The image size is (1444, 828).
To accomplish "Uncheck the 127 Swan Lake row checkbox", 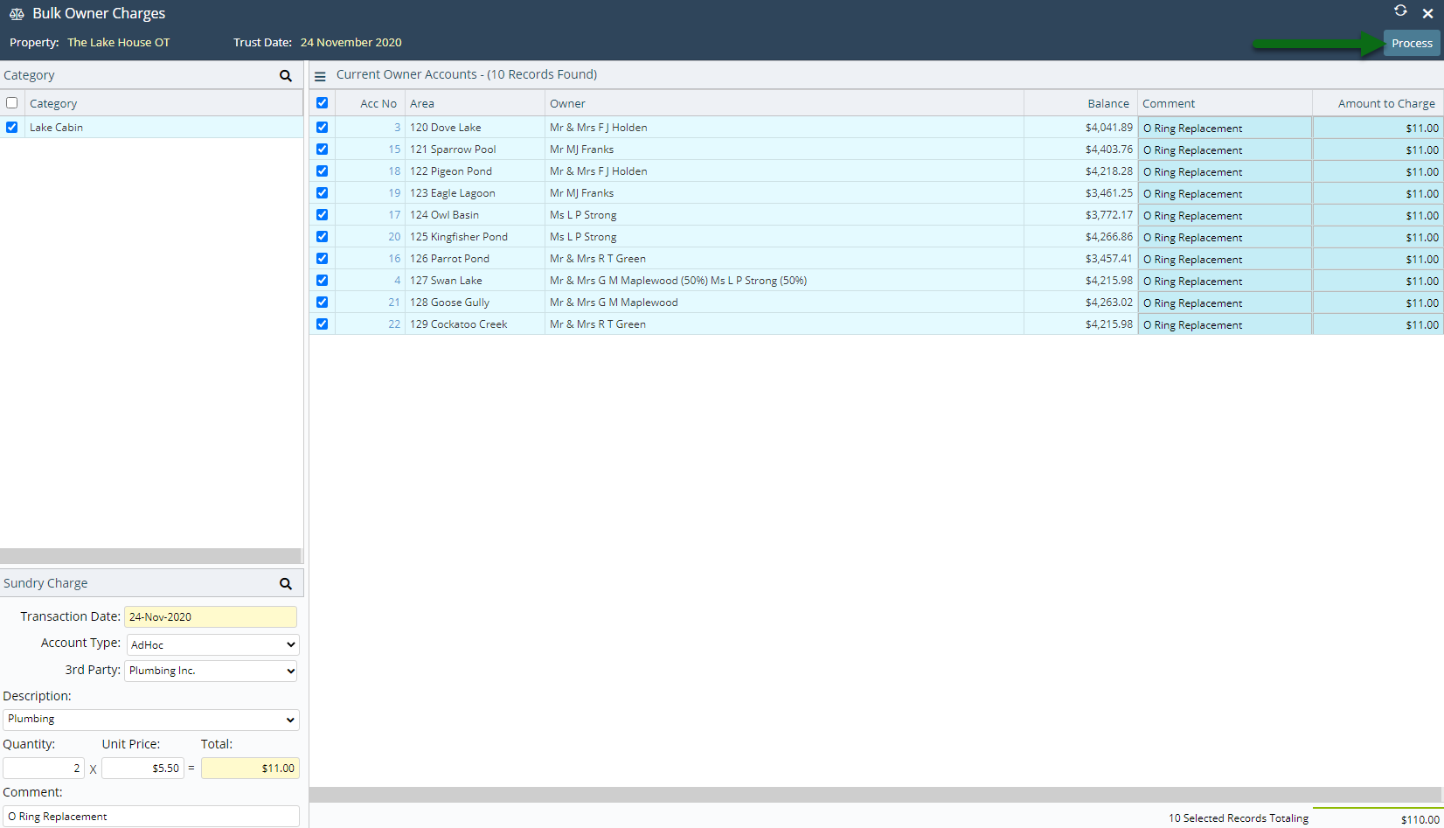I will (x=323, y=280).
